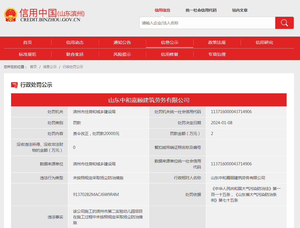Click the 行政相对人名称 label
Viewport: 300px width, 228px height.
[x=187, y=178]
